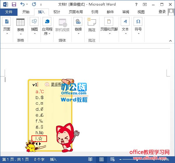This screenshot has height=163, width=175.
Task: Go to next IME candidate page
Action: click(x=40, y=144)
